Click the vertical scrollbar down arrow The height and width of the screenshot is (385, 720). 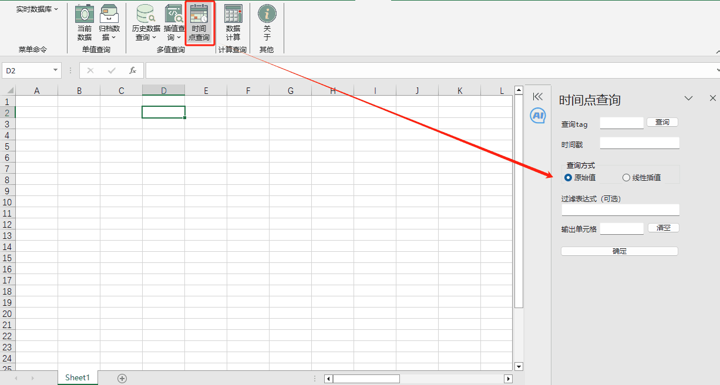point(519,366)
